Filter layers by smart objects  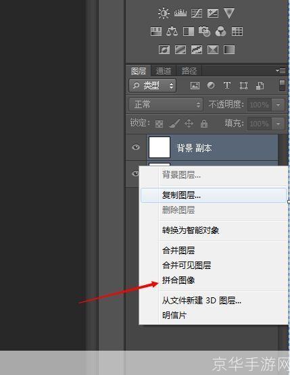coord(260,85)
